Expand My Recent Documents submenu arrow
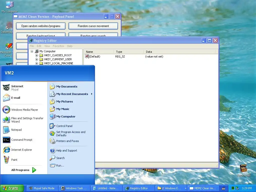The width and height of the screenshot is (256, 192). (92, 94)
